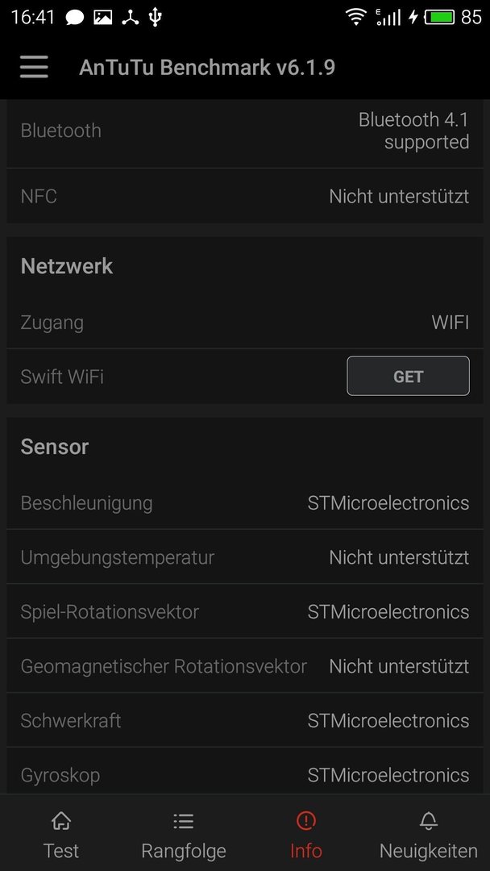This screenshot has width=490, height=871.
Task: Tap the Test home icon
Action: pos(61,820)
